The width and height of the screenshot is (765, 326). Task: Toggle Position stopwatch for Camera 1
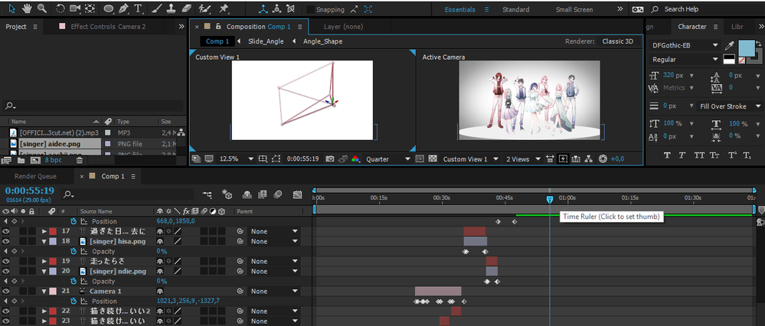point(74,302)
